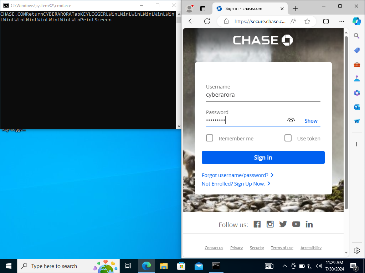Open a new tab in Edge
This screenshot has width=365, height=273.
pyautogui.click(x=295, y=9)
